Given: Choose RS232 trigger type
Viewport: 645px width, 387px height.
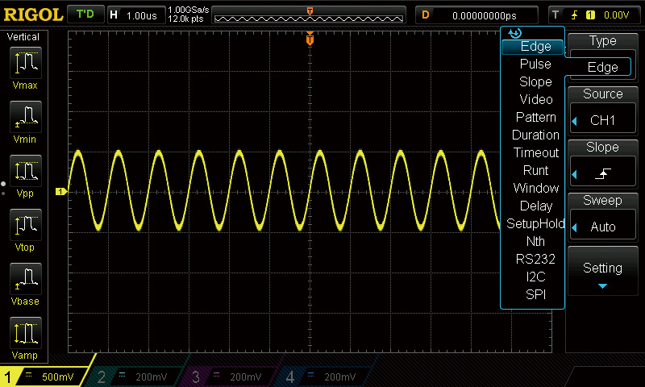Looking at the screenshot, I should [535, 260].
